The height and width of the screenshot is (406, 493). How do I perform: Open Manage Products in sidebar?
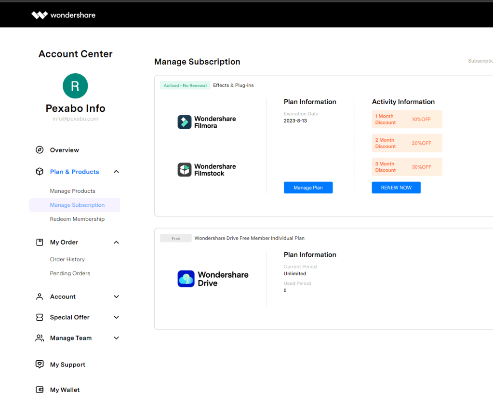point(73,191)
